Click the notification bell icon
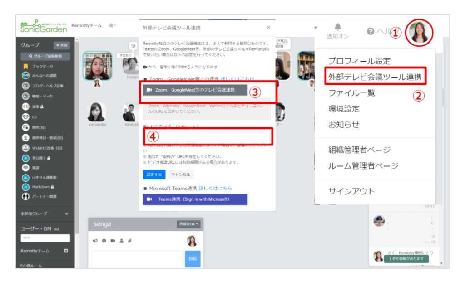This screenshot has width=465, height=286. (337, 27)
